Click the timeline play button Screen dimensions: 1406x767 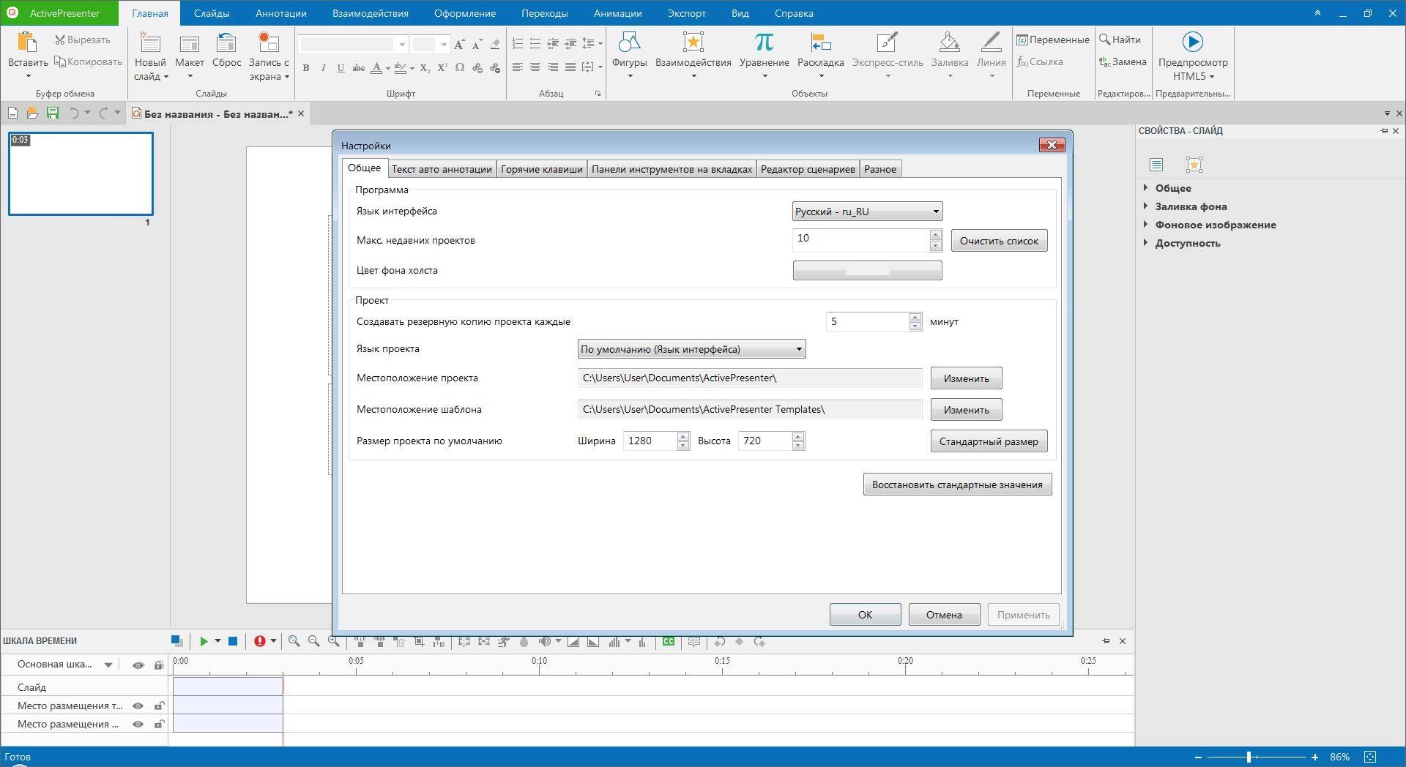[204, 641]
